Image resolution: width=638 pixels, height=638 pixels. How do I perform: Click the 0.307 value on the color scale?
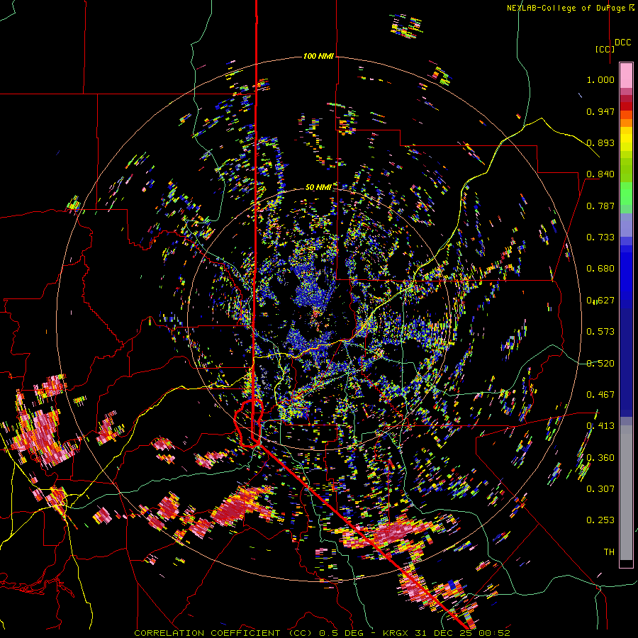(x=600, y=489)
